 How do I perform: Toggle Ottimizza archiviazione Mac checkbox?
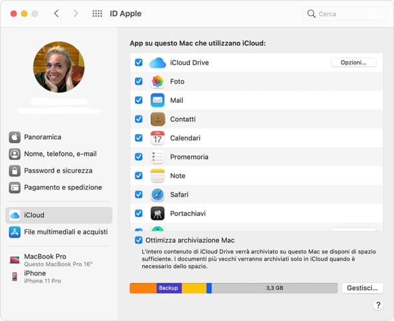coord(139,240)
